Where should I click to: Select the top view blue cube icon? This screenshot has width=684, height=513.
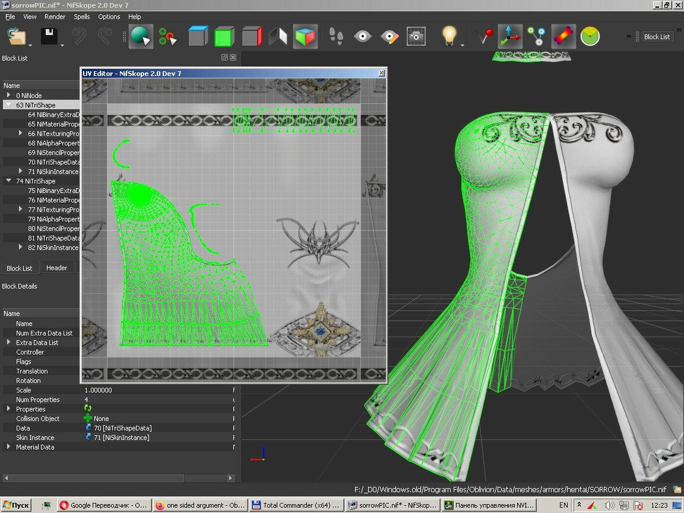(x=198, y=36)
